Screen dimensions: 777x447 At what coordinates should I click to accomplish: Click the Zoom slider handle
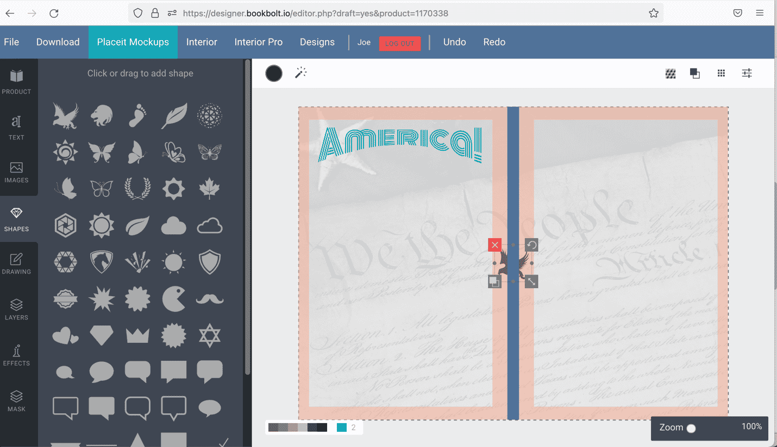pyautogui.click(x=691, y=429)
